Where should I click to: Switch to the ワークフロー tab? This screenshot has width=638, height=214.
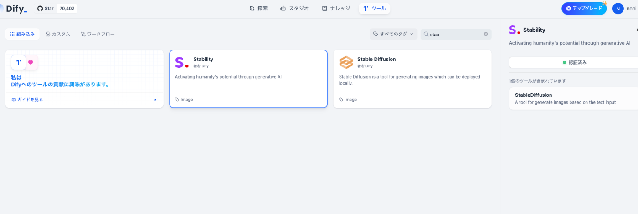(x=98, y=34)
